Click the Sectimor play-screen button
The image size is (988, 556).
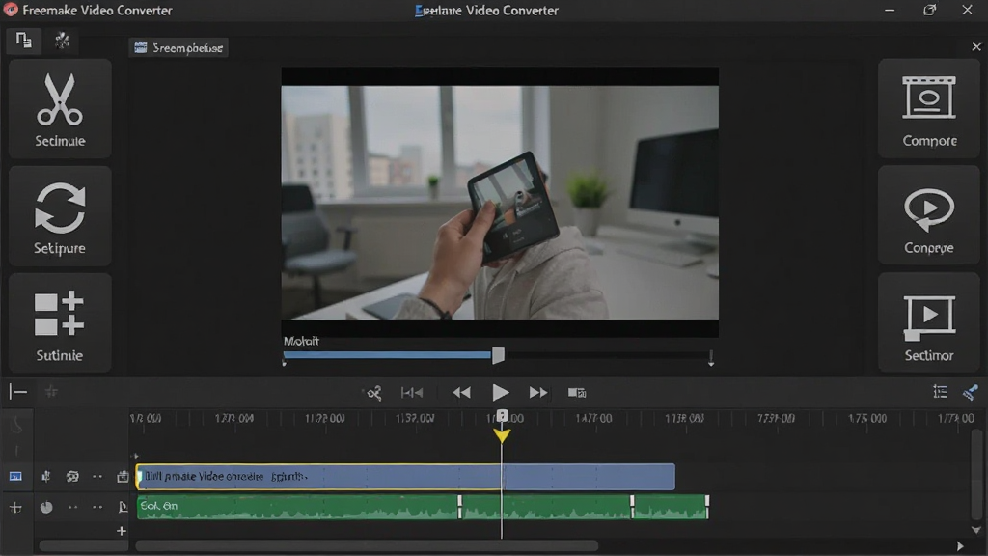[x=929, y=322]
